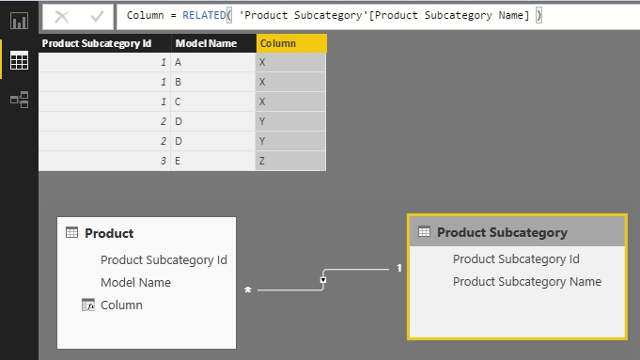Select the highlighted Column header
This screenshot has width=640, height=360.
point(291,43)
